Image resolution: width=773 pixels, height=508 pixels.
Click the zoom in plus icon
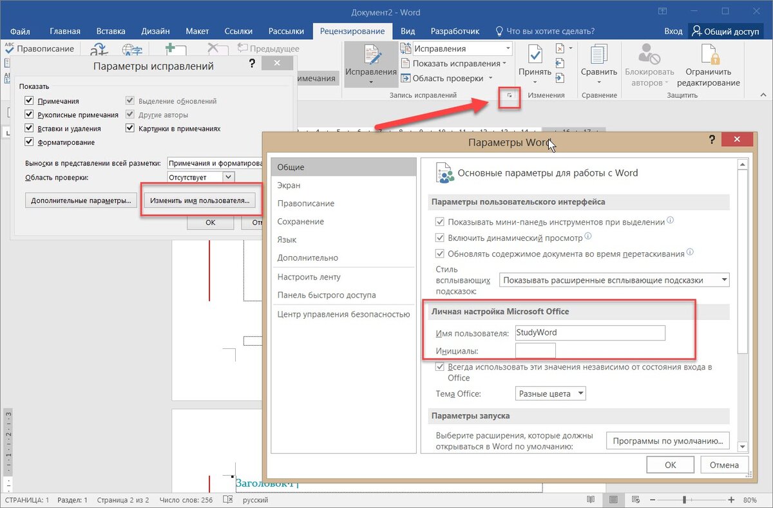[x=731, y=500]
